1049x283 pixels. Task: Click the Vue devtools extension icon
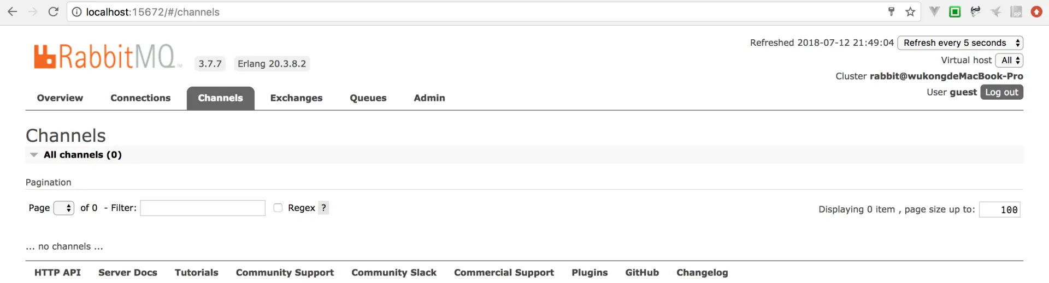[934, 11]
